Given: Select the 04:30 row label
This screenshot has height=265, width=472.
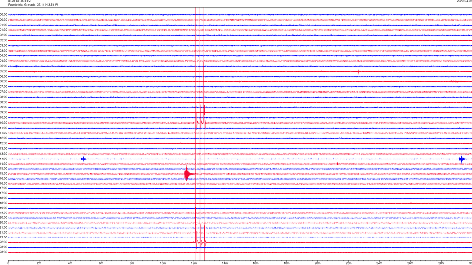Looking at the screenshot, I should pyautogui.click(x=3, y=61).
